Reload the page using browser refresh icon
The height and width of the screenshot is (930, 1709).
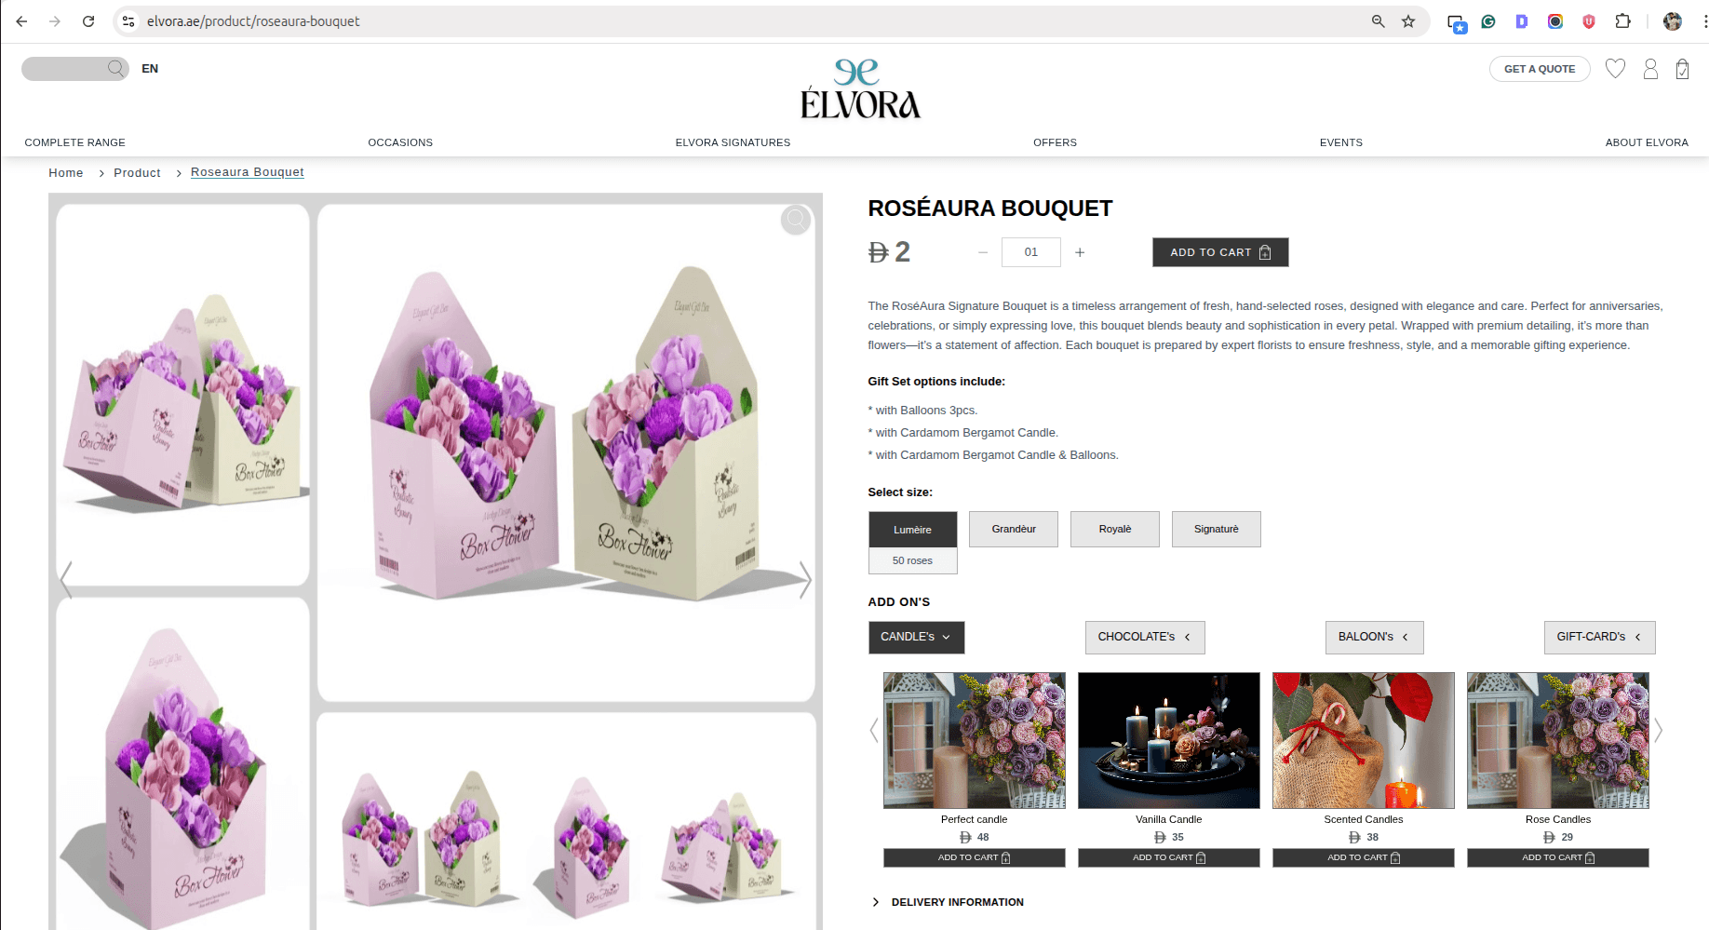(88, 21)
